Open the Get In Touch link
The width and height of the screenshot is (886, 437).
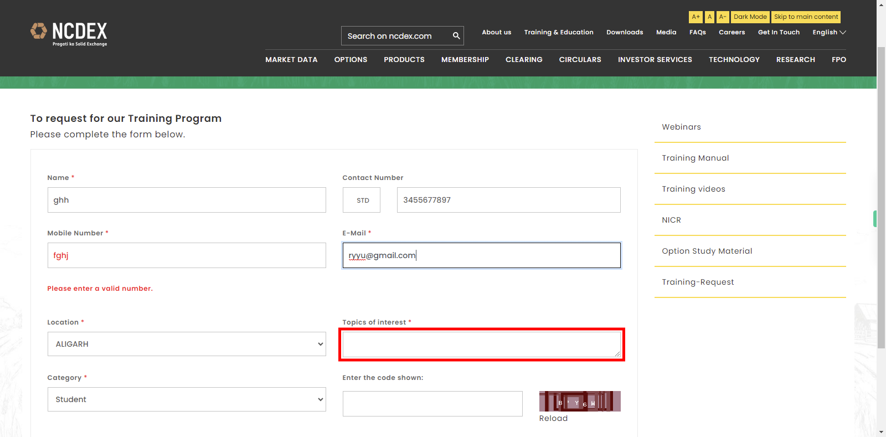[x=779, y=32]
